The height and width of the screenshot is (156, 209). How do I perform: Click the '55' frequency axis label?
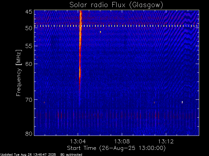(x=29, y=46)
